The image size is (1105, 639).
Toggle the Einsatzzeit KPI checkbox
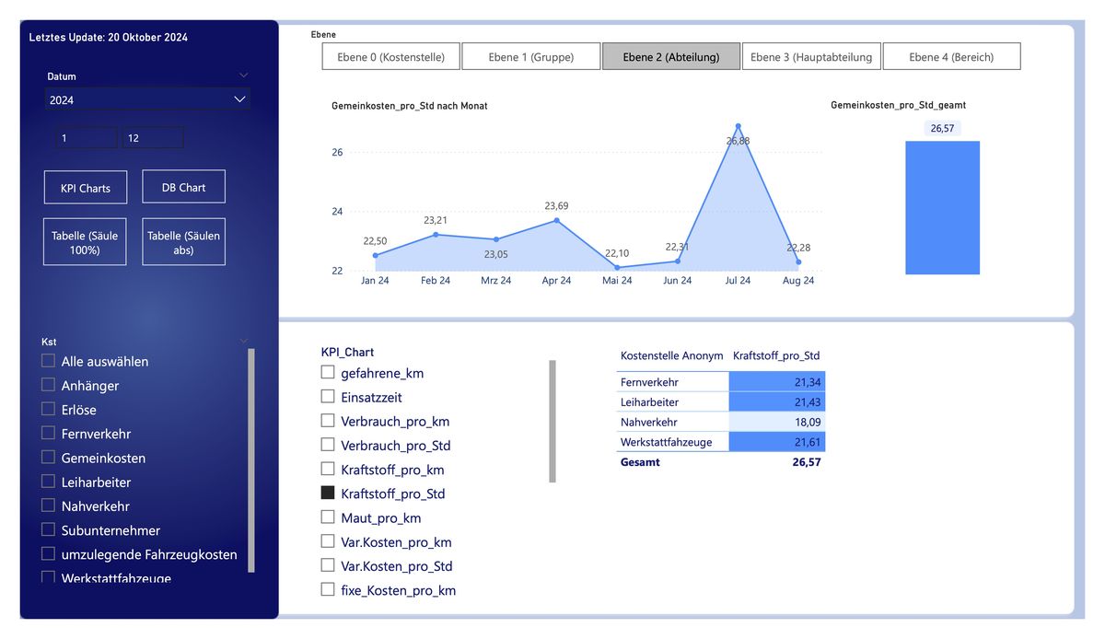(327, 397)
